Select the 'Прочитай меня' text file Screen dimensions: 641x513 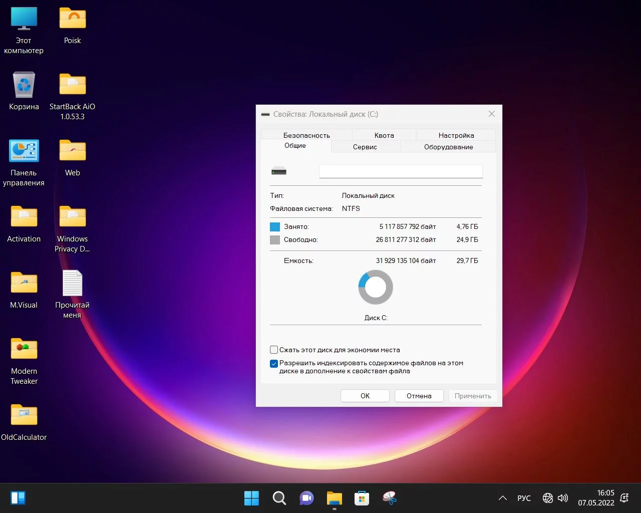point(72,284)
